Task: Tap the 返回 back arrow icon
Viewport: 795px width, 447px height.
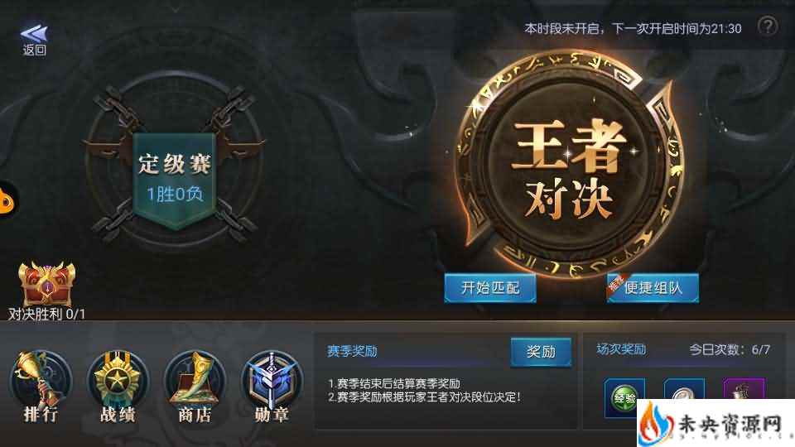Action: pos(34,34)
